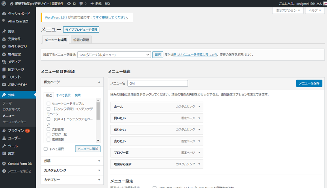The height and width of the screenshot is (188, 327).
Task: Tick the 売却査定 page checkbox
Action: 48,129
